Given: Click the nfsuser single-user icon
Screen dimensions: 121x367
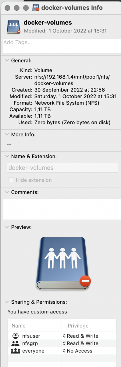Looking at the screenshot, I should (x=15, y=336).
